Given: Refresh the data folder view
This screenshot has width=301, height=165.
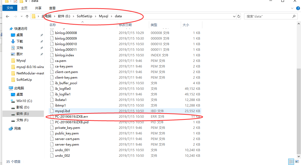Looking at the screenshot, I should coord(239,16).
